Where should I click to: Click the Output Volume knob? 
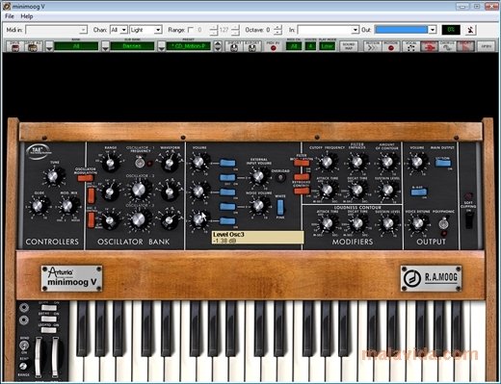(x=417, y=162)
